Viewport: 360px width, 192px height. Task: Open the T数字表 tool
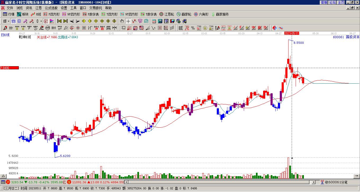(149, 14)
